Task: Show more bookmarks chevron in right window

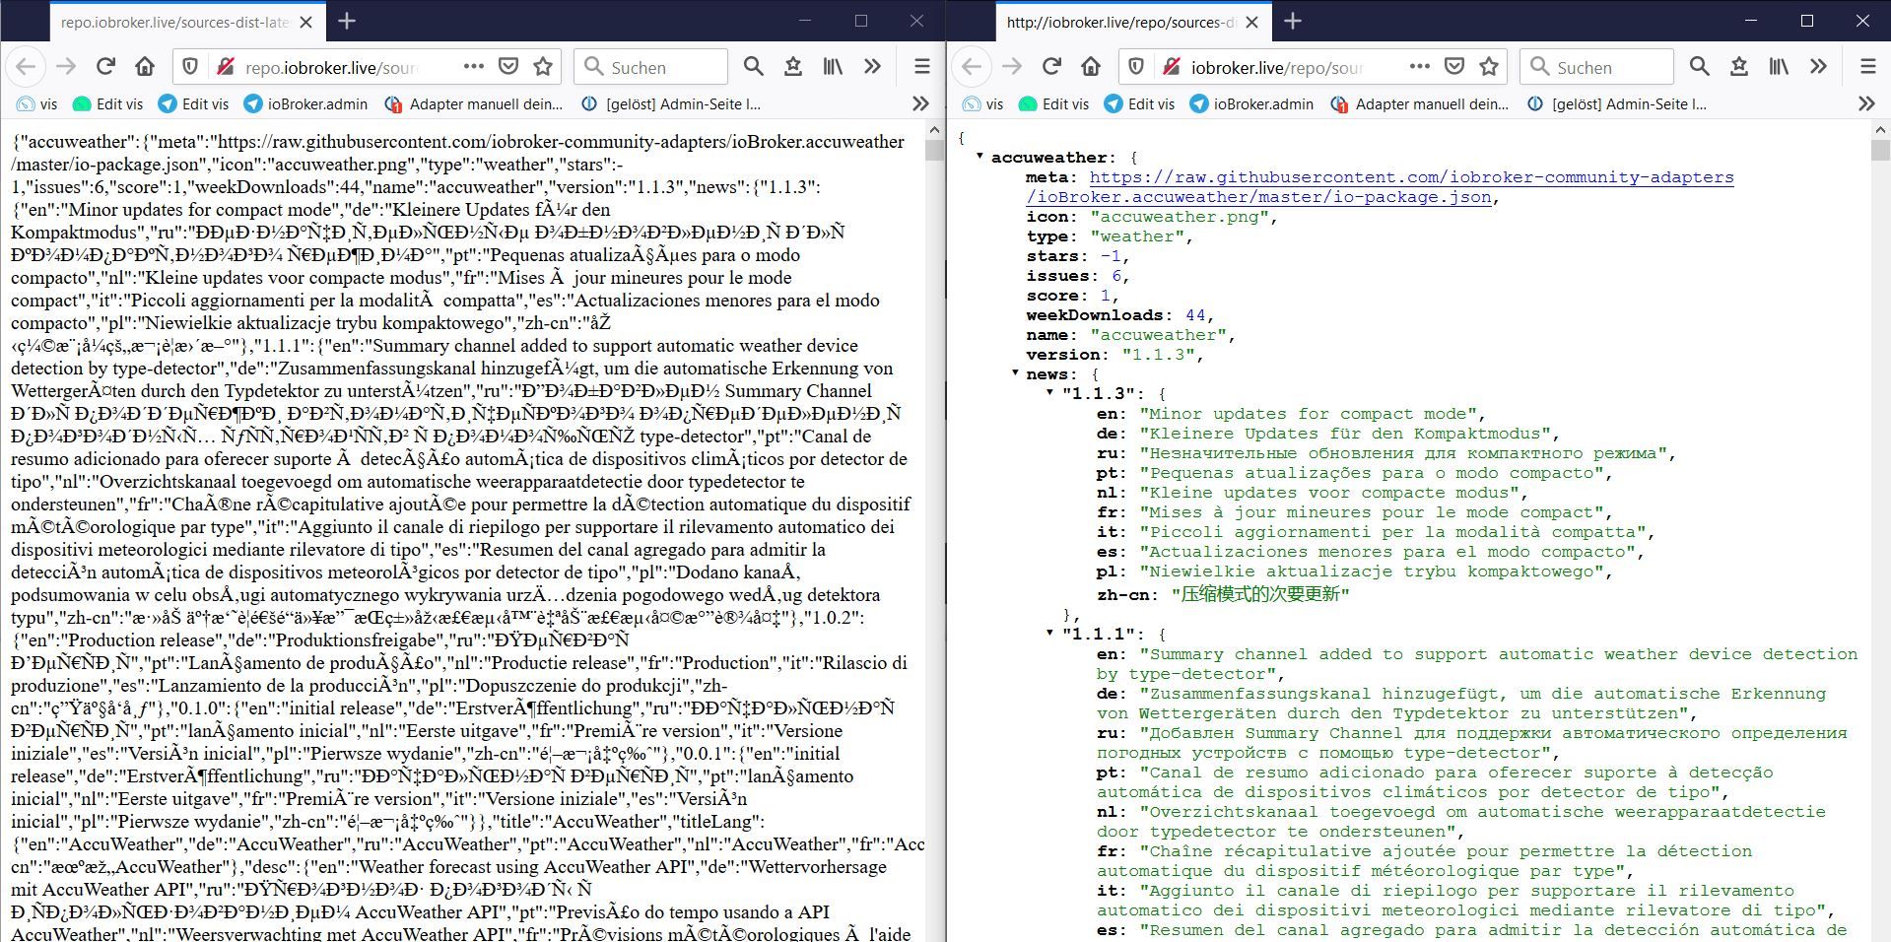Action: (1866, 103)
